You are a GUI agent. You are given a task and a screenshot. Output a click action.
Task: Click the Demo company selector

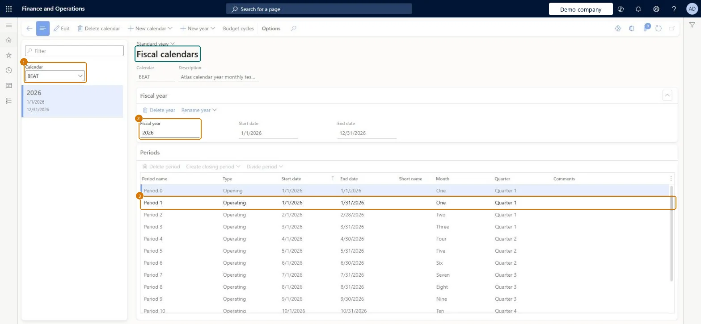tap(580, 9)
